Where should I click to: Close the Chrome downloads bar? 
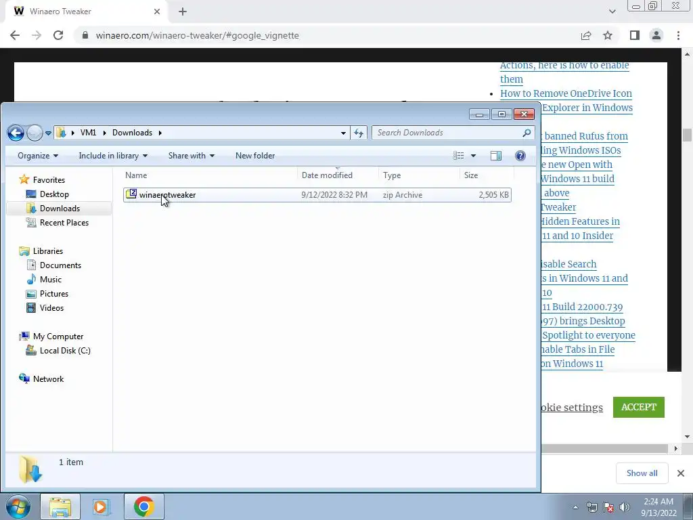click(x=681, y=473)
